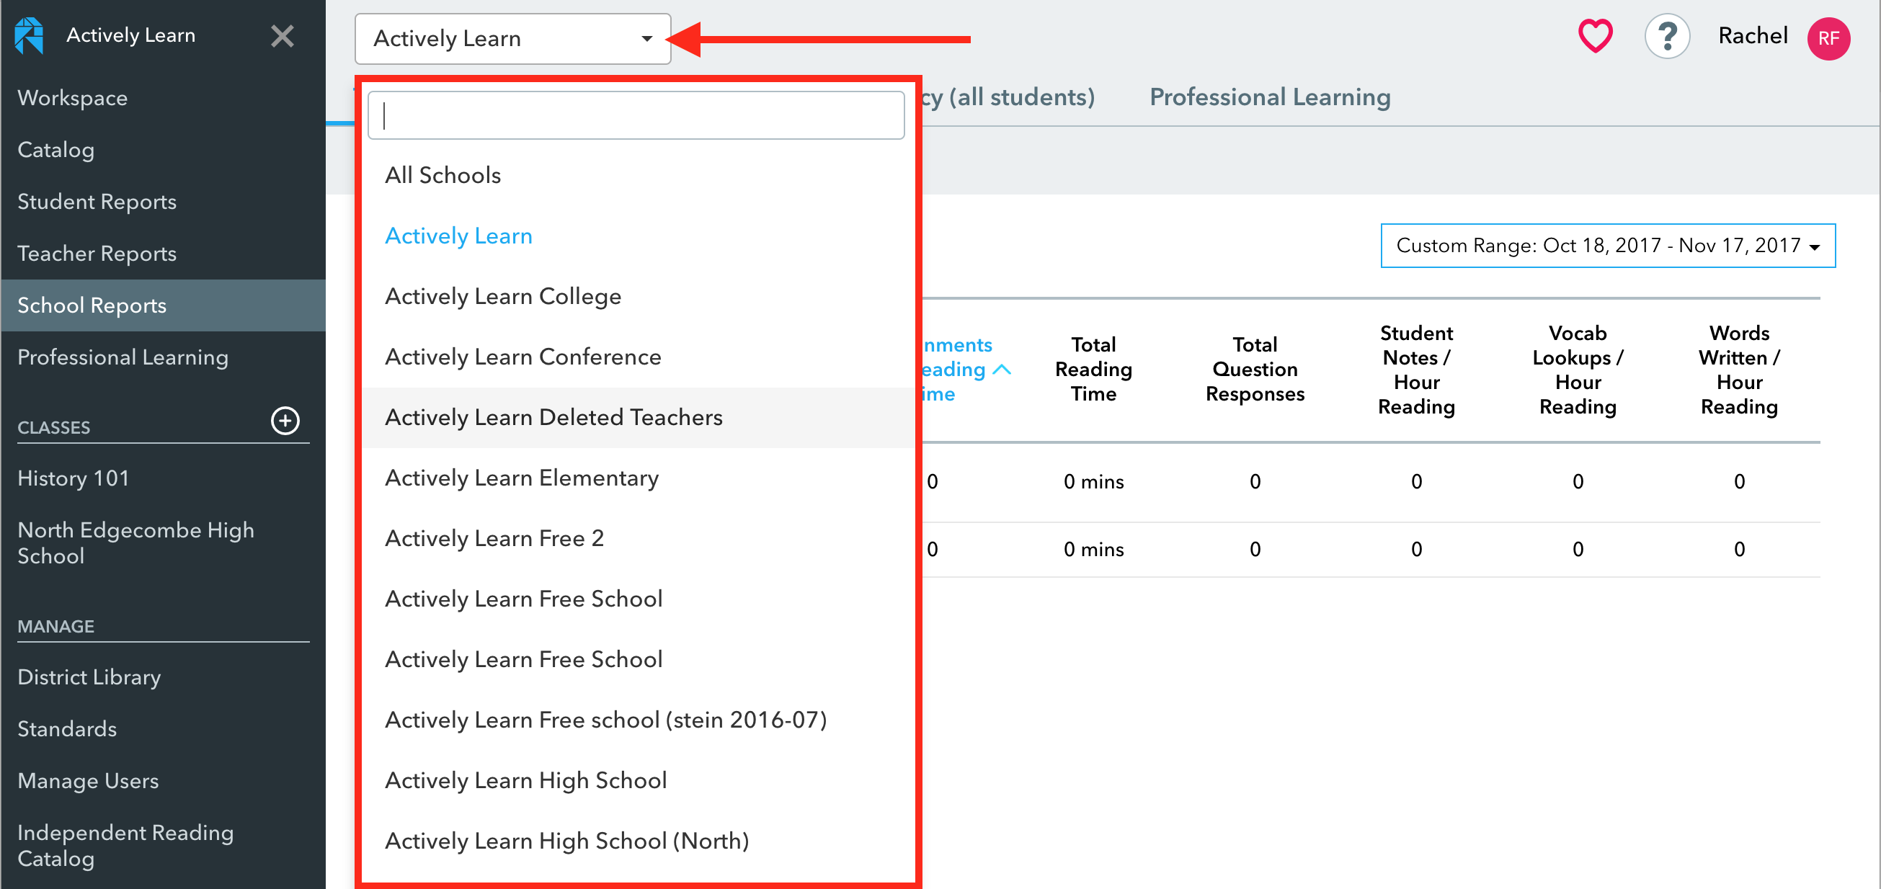Screen dimensions: 1881x889
Task: Open the RF profile avatar
Action: pyautogui.click(x=1828, y=38)
